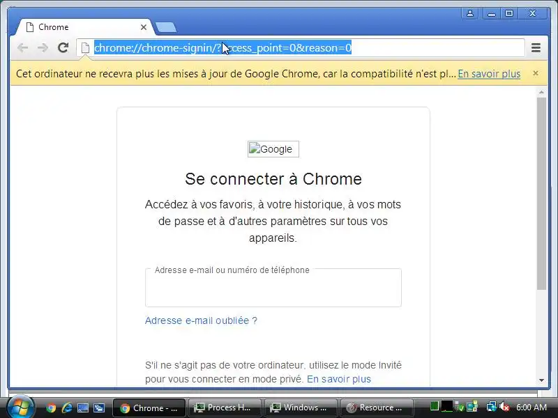Maximize the Chrome window
Screen dimensions: 558x418
tap(509, 13)
